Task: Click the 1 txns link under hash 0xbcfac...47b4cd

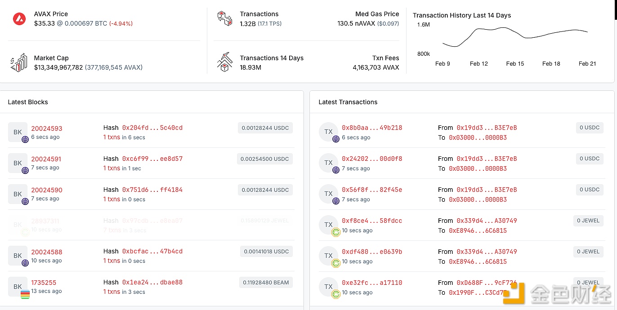Action: coord(112,261)
